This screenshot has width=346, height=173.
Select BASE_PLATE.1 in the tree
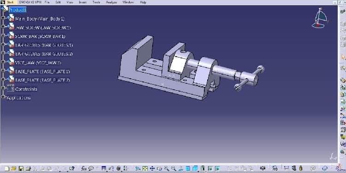[42, 71]
